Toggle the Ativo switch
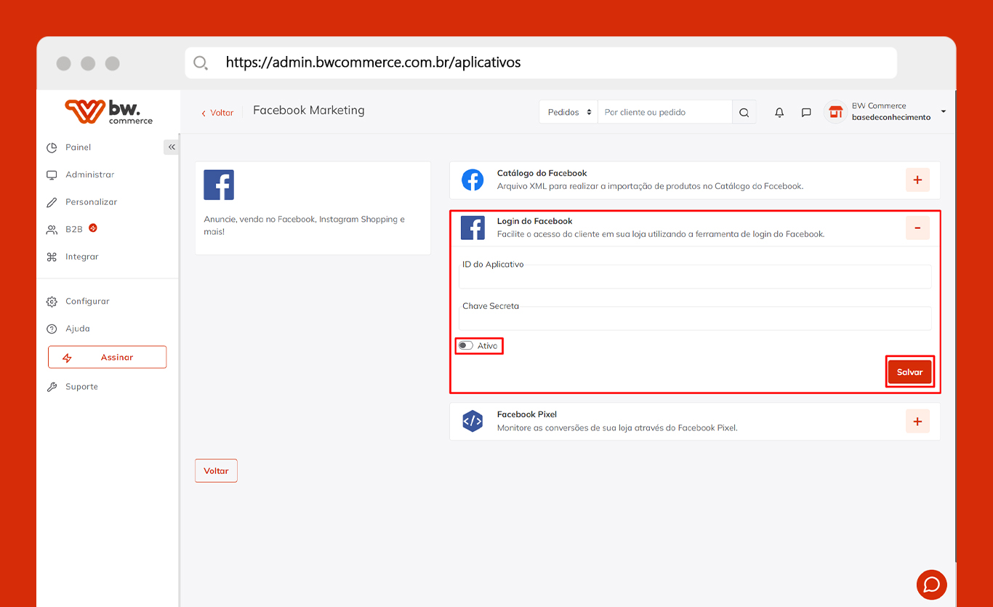 466,345
